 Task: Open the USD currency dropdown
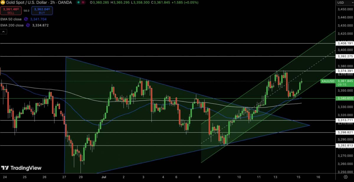pos(344,3)
